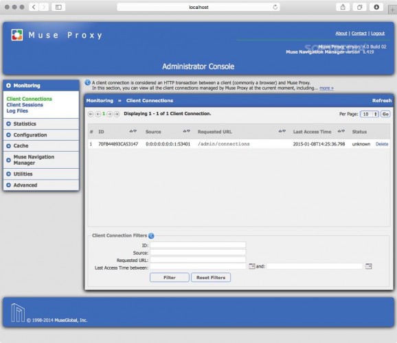
Task: Click the ID filter input field
Action: point(198,245)
